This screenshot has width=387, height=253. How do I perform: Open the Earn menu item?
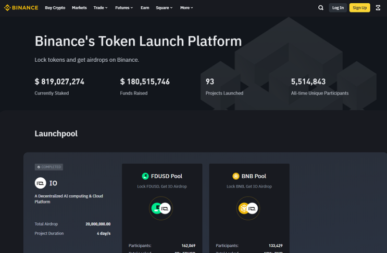click(x=145, y=8)
